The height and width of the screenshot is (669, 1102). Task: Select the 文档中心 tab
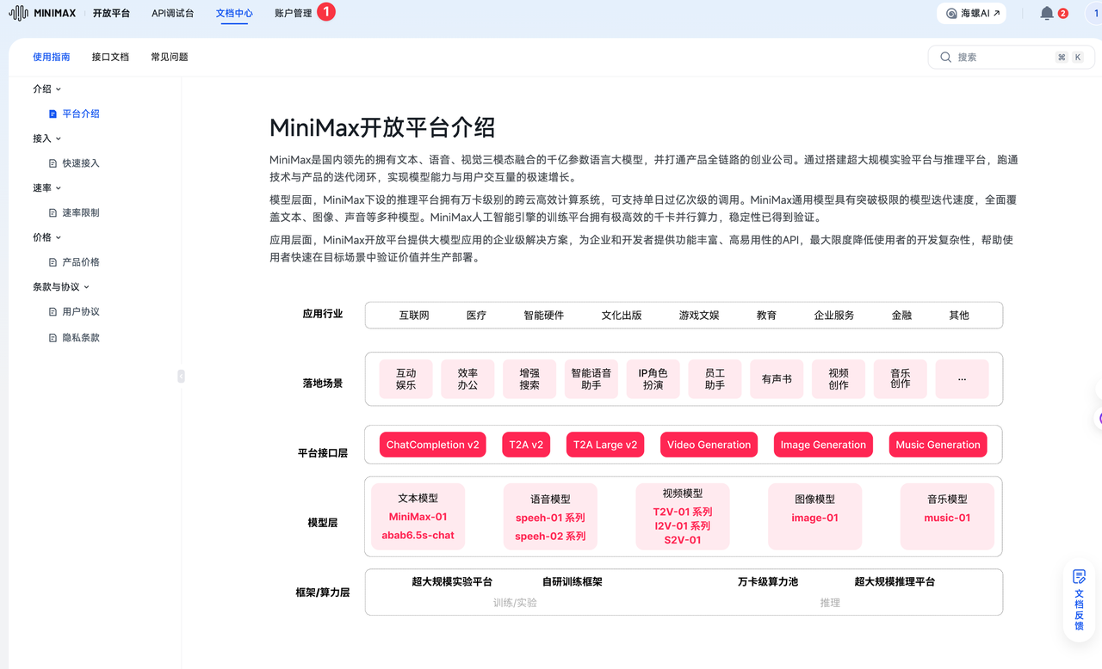click(x=234, y=14)
